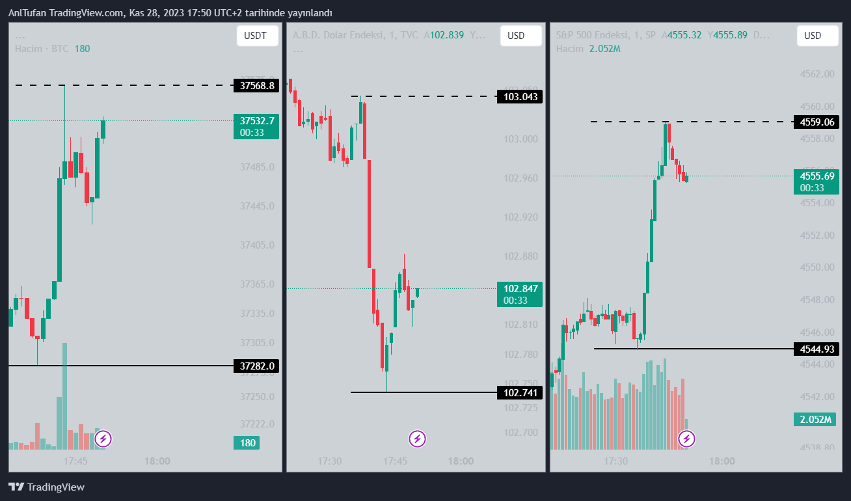
Task: Select the 4559.06 dashed line price label
Action: [x=817, y=122]
